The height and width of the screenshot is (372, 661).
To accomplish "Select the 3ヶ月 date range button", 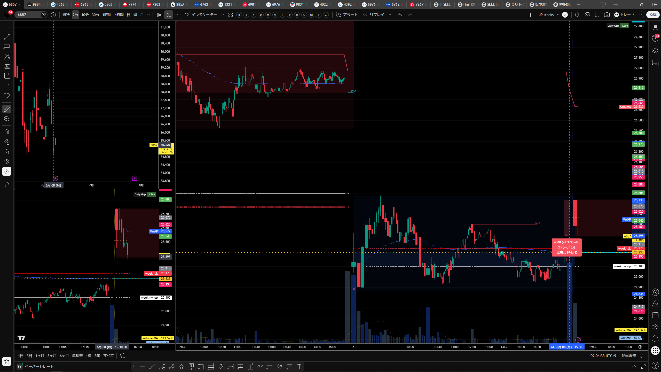I will [52, 356].
